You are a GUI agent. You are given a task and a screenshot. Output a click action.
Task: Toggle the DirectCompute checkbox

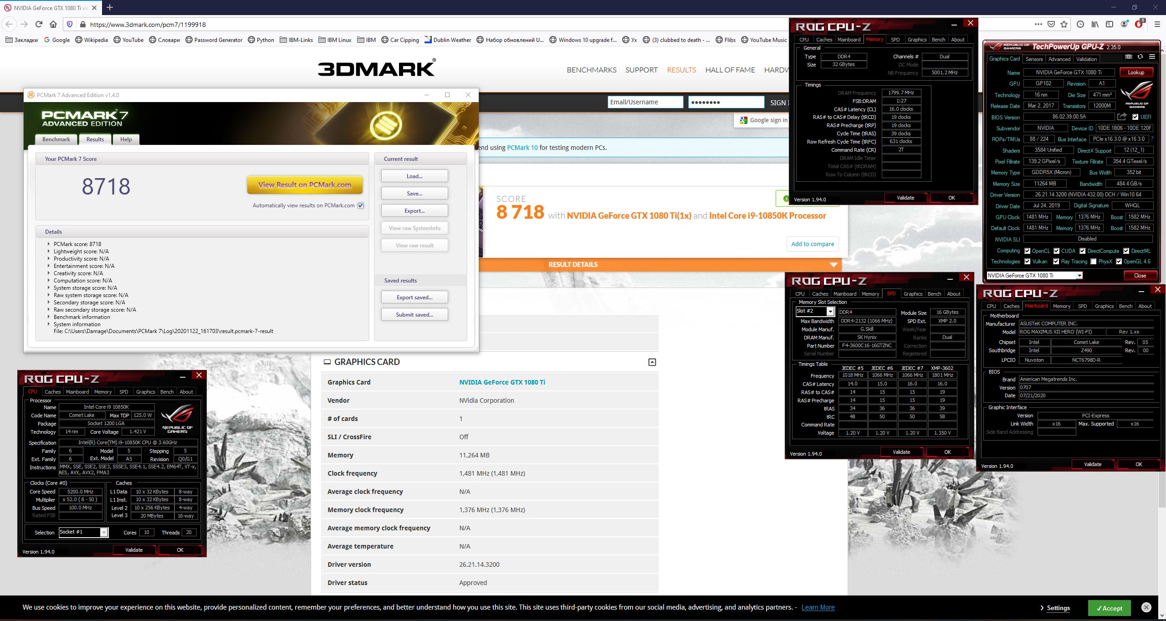coord(1083,251)
